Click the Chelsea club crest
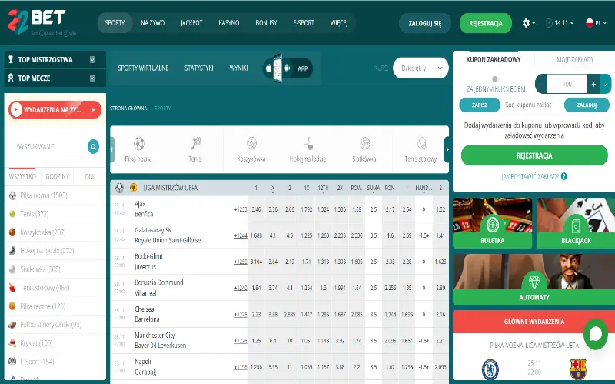The height and width of the screenshot is (384, 615). coord(490,369)
